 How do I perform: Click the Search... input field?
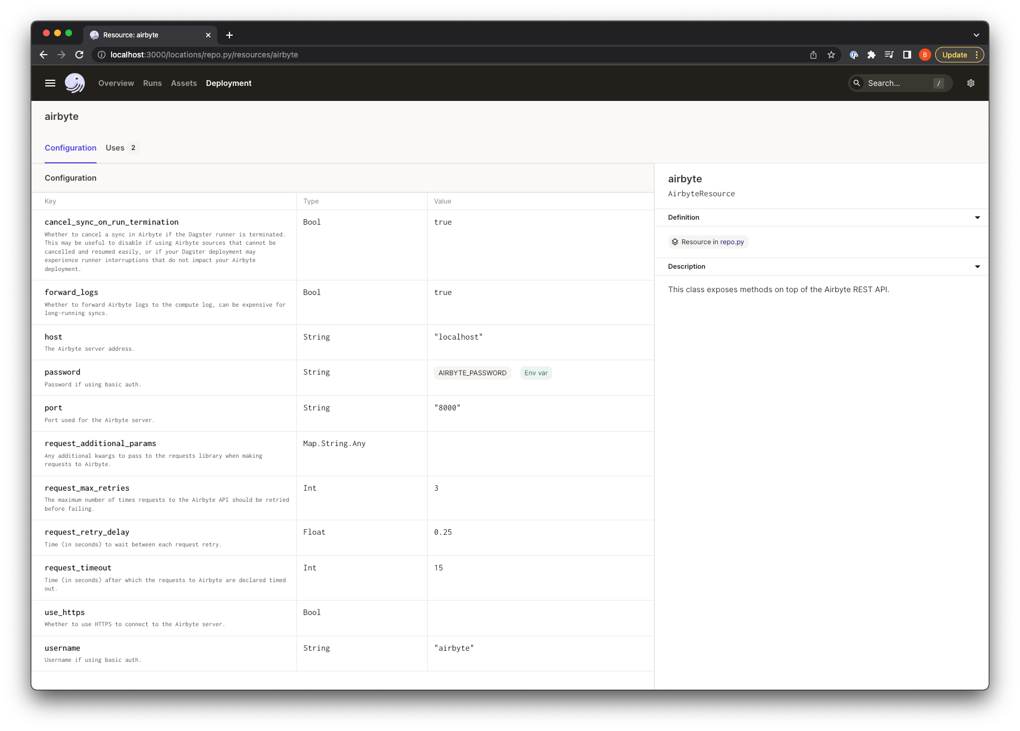click(899, 83)
